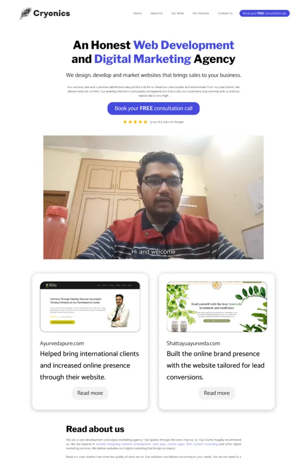This screenshot has width=307, height=460.
Task: Click the Cryonics feather logo icon
Action: pos(25,13)
